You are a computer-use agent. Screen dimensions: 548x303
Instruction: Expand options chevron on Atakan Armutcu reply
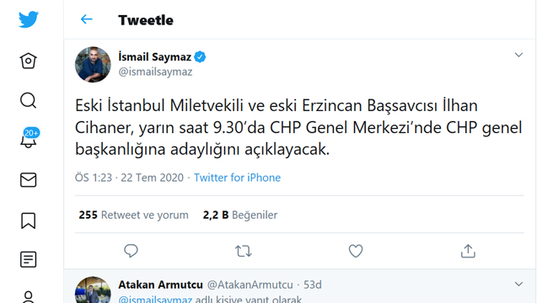pos(518,284)
